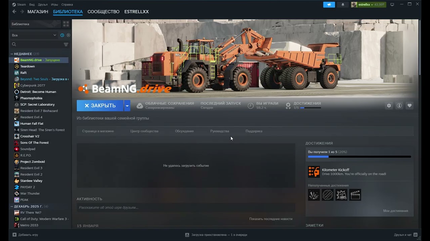The image size is (430, 241).
Task: Open Поддержка link
Action: click(x=254, y=131)
